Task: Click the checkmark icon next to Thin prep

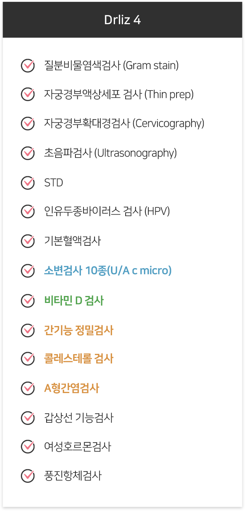Action: coord(28,94)
